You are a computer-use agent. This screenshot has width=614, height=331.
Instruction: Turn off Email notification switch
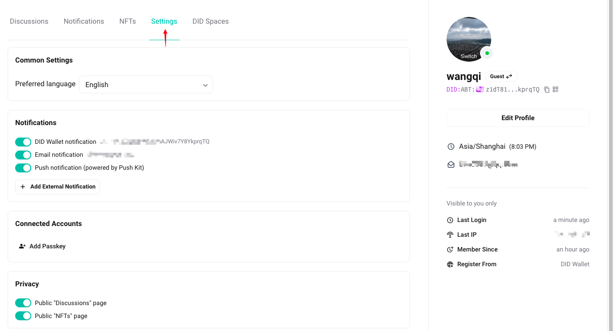click(x=23, y=155)
